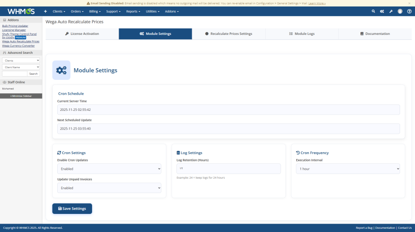The image size is (415, 232).
Task: Dismiss the email sending disabled warning banner
Action: [x=410, y=3]
